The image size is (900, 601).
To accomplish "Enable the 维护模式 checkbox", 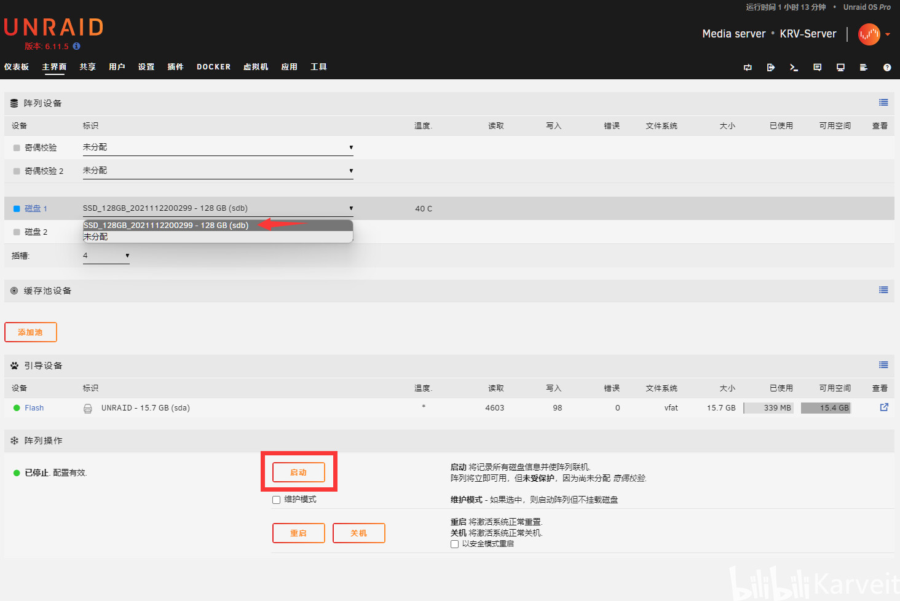I will pos(277,500).
